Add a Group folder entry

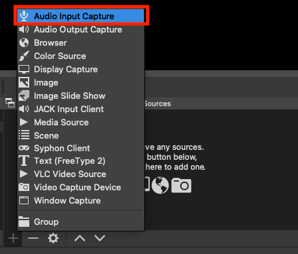point(81,222)
